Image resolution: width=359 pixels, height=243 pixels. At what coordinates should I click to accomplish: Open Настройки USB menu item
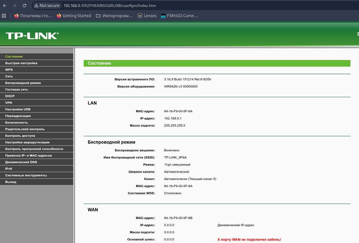click(x=37, y=109)
